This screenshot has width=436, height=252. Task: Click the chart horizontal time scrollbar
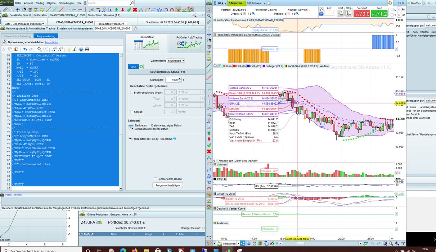coord(320,243)
